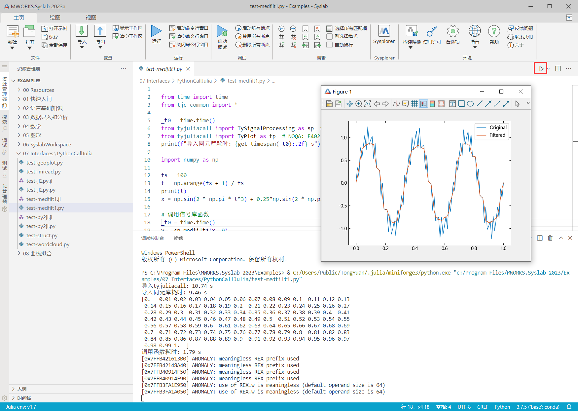Viewport: 578px width, 411px height.
Task: Click the Sysplorer icon in the ribbon
Action: click(x=384, y=31)
